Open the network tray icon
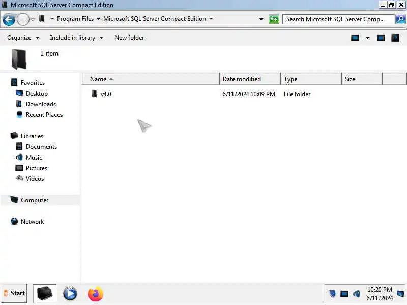Image resolution: width=407 pixels, height=305 pixels. click(344, 294)
